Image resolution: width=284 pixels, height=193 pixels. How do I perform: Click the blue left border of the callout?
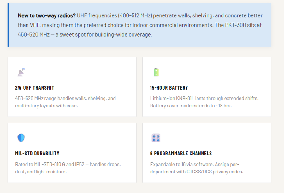coord(8,25)
